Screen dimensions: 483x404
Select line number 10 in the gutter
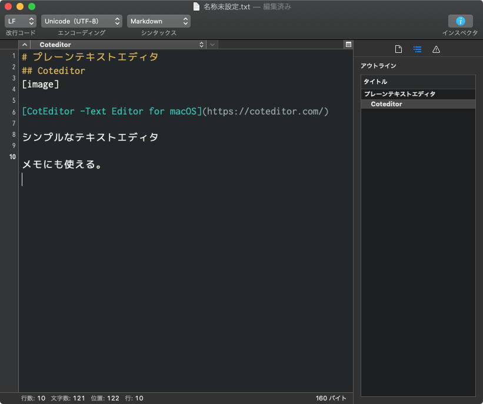[12, 157]
